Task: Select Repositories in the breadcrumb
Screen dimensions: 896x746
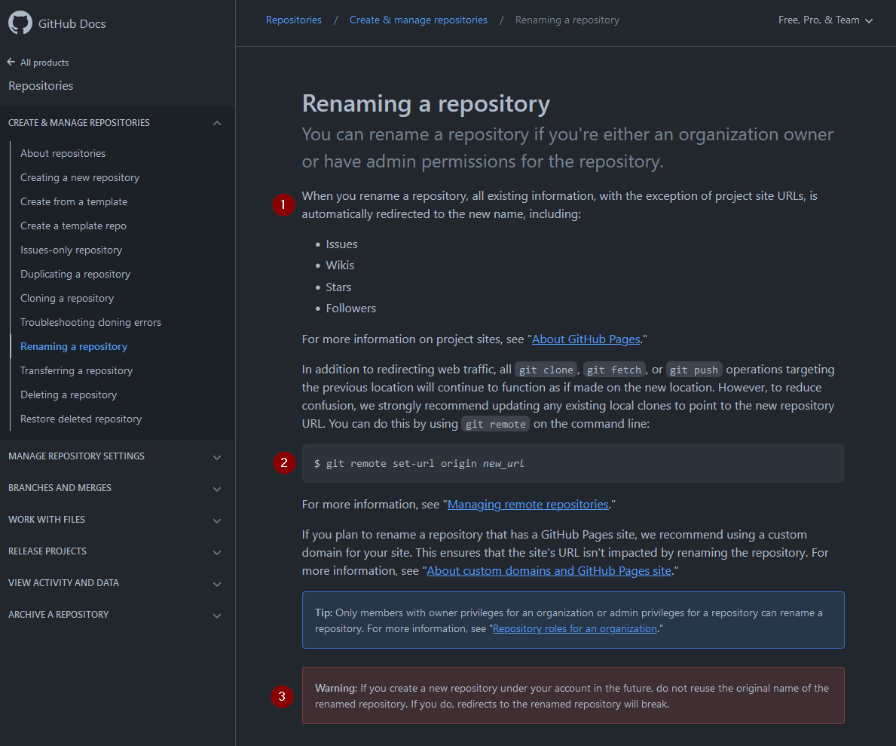Action: [x=293, y=20]
